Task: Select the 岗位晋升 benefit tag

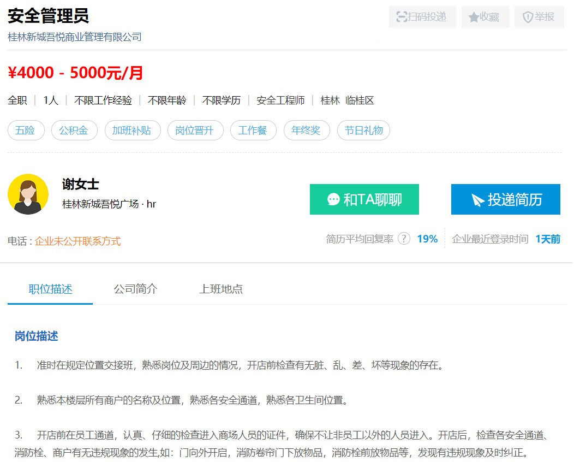Action: coord(195,131)
